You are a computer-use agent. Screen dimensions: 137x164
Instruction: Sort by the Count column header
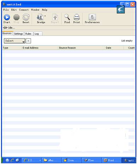(129, 48)
